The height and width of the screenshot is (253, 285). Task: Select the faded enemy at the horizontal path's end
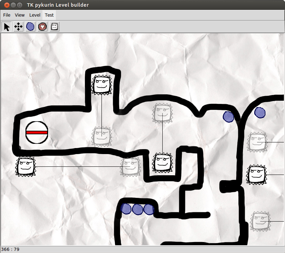tap(130, 166)
